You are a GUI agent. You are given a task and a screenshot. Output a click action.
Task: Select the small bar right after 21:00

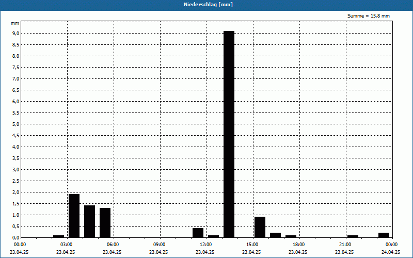pyautogui.click(x=353, y=236)
